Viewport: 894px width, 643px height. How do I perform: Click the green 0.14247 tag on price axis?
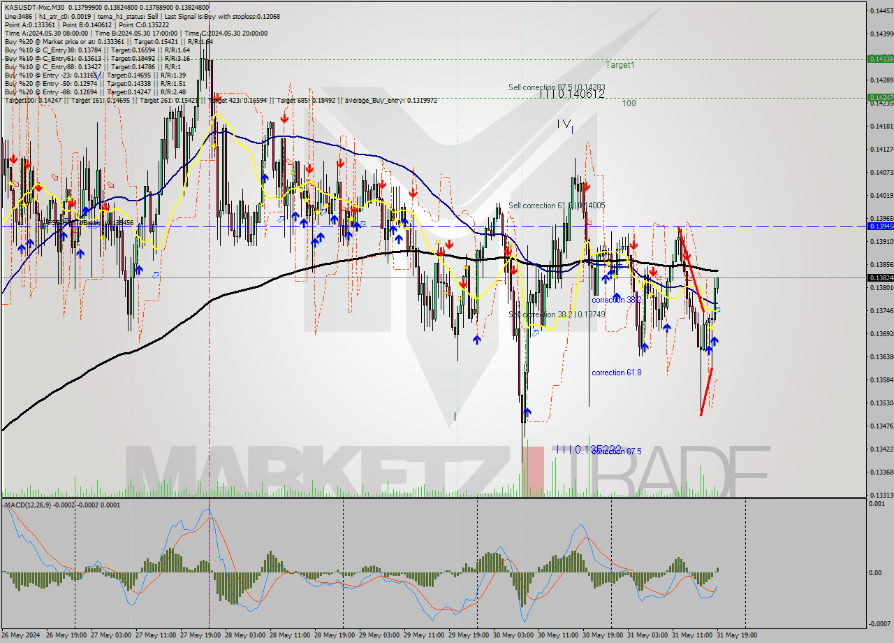pyautogui.click(x=879, y=98)
